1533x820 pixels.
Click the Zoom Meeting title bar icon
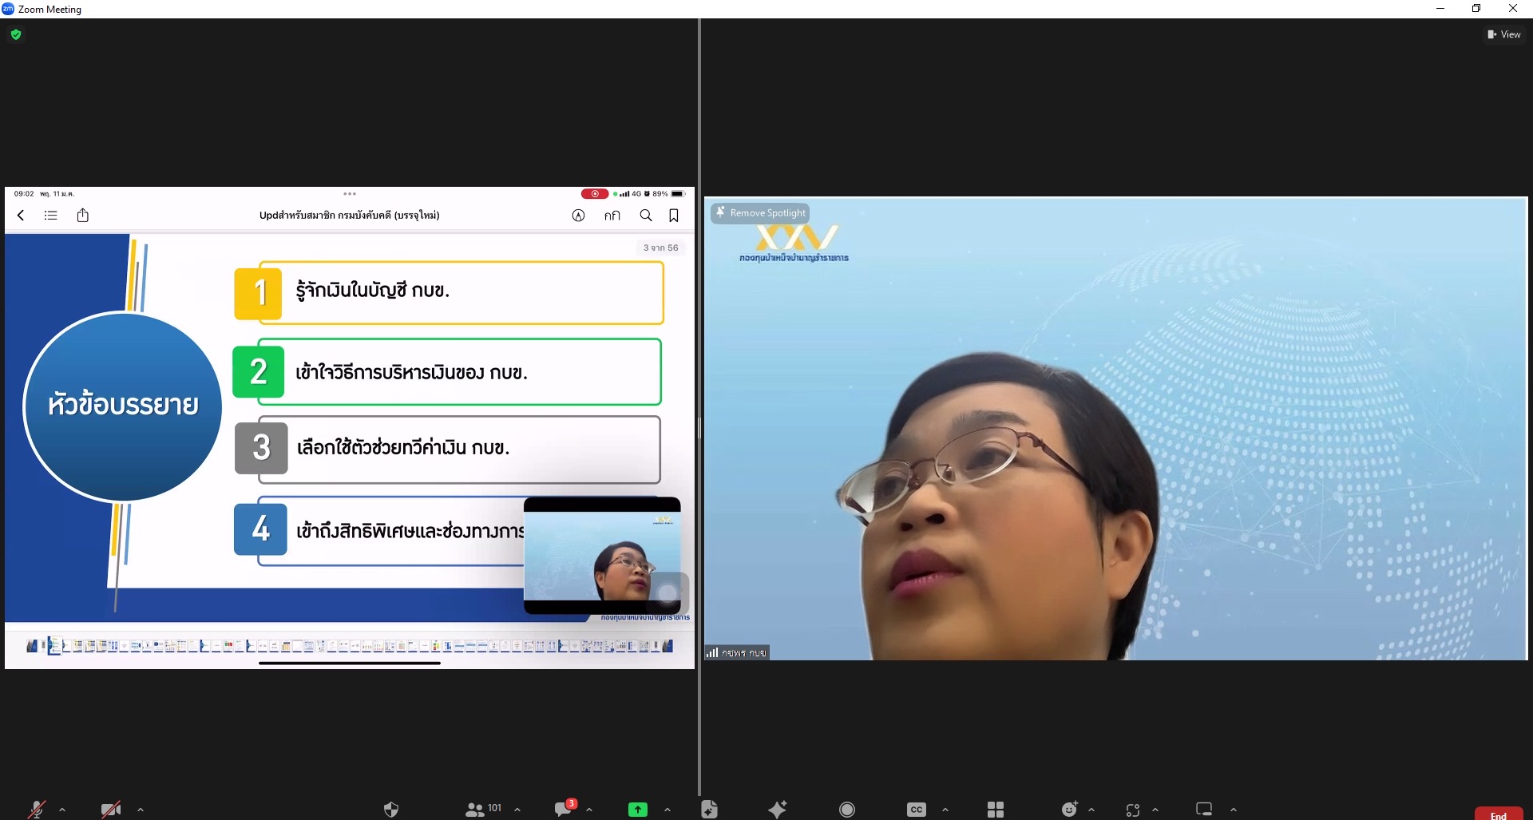point(8,9)
